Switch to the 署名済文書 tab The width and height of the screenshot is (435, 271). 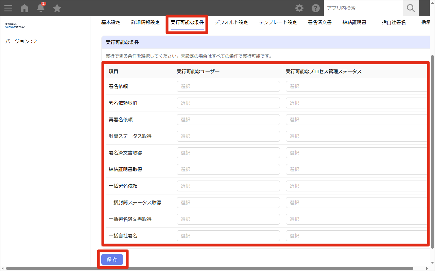click(320, 22)
